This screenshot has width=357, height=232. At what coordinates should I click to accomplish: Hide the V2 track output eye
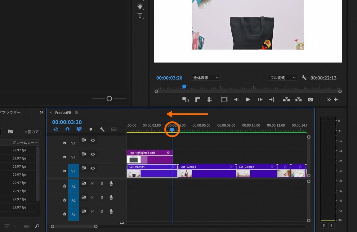pos(93,154)
